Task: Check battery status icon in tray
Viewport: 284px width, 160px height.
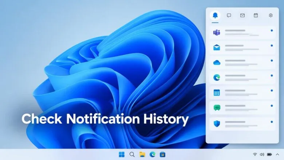Action: tap(269, 155)
